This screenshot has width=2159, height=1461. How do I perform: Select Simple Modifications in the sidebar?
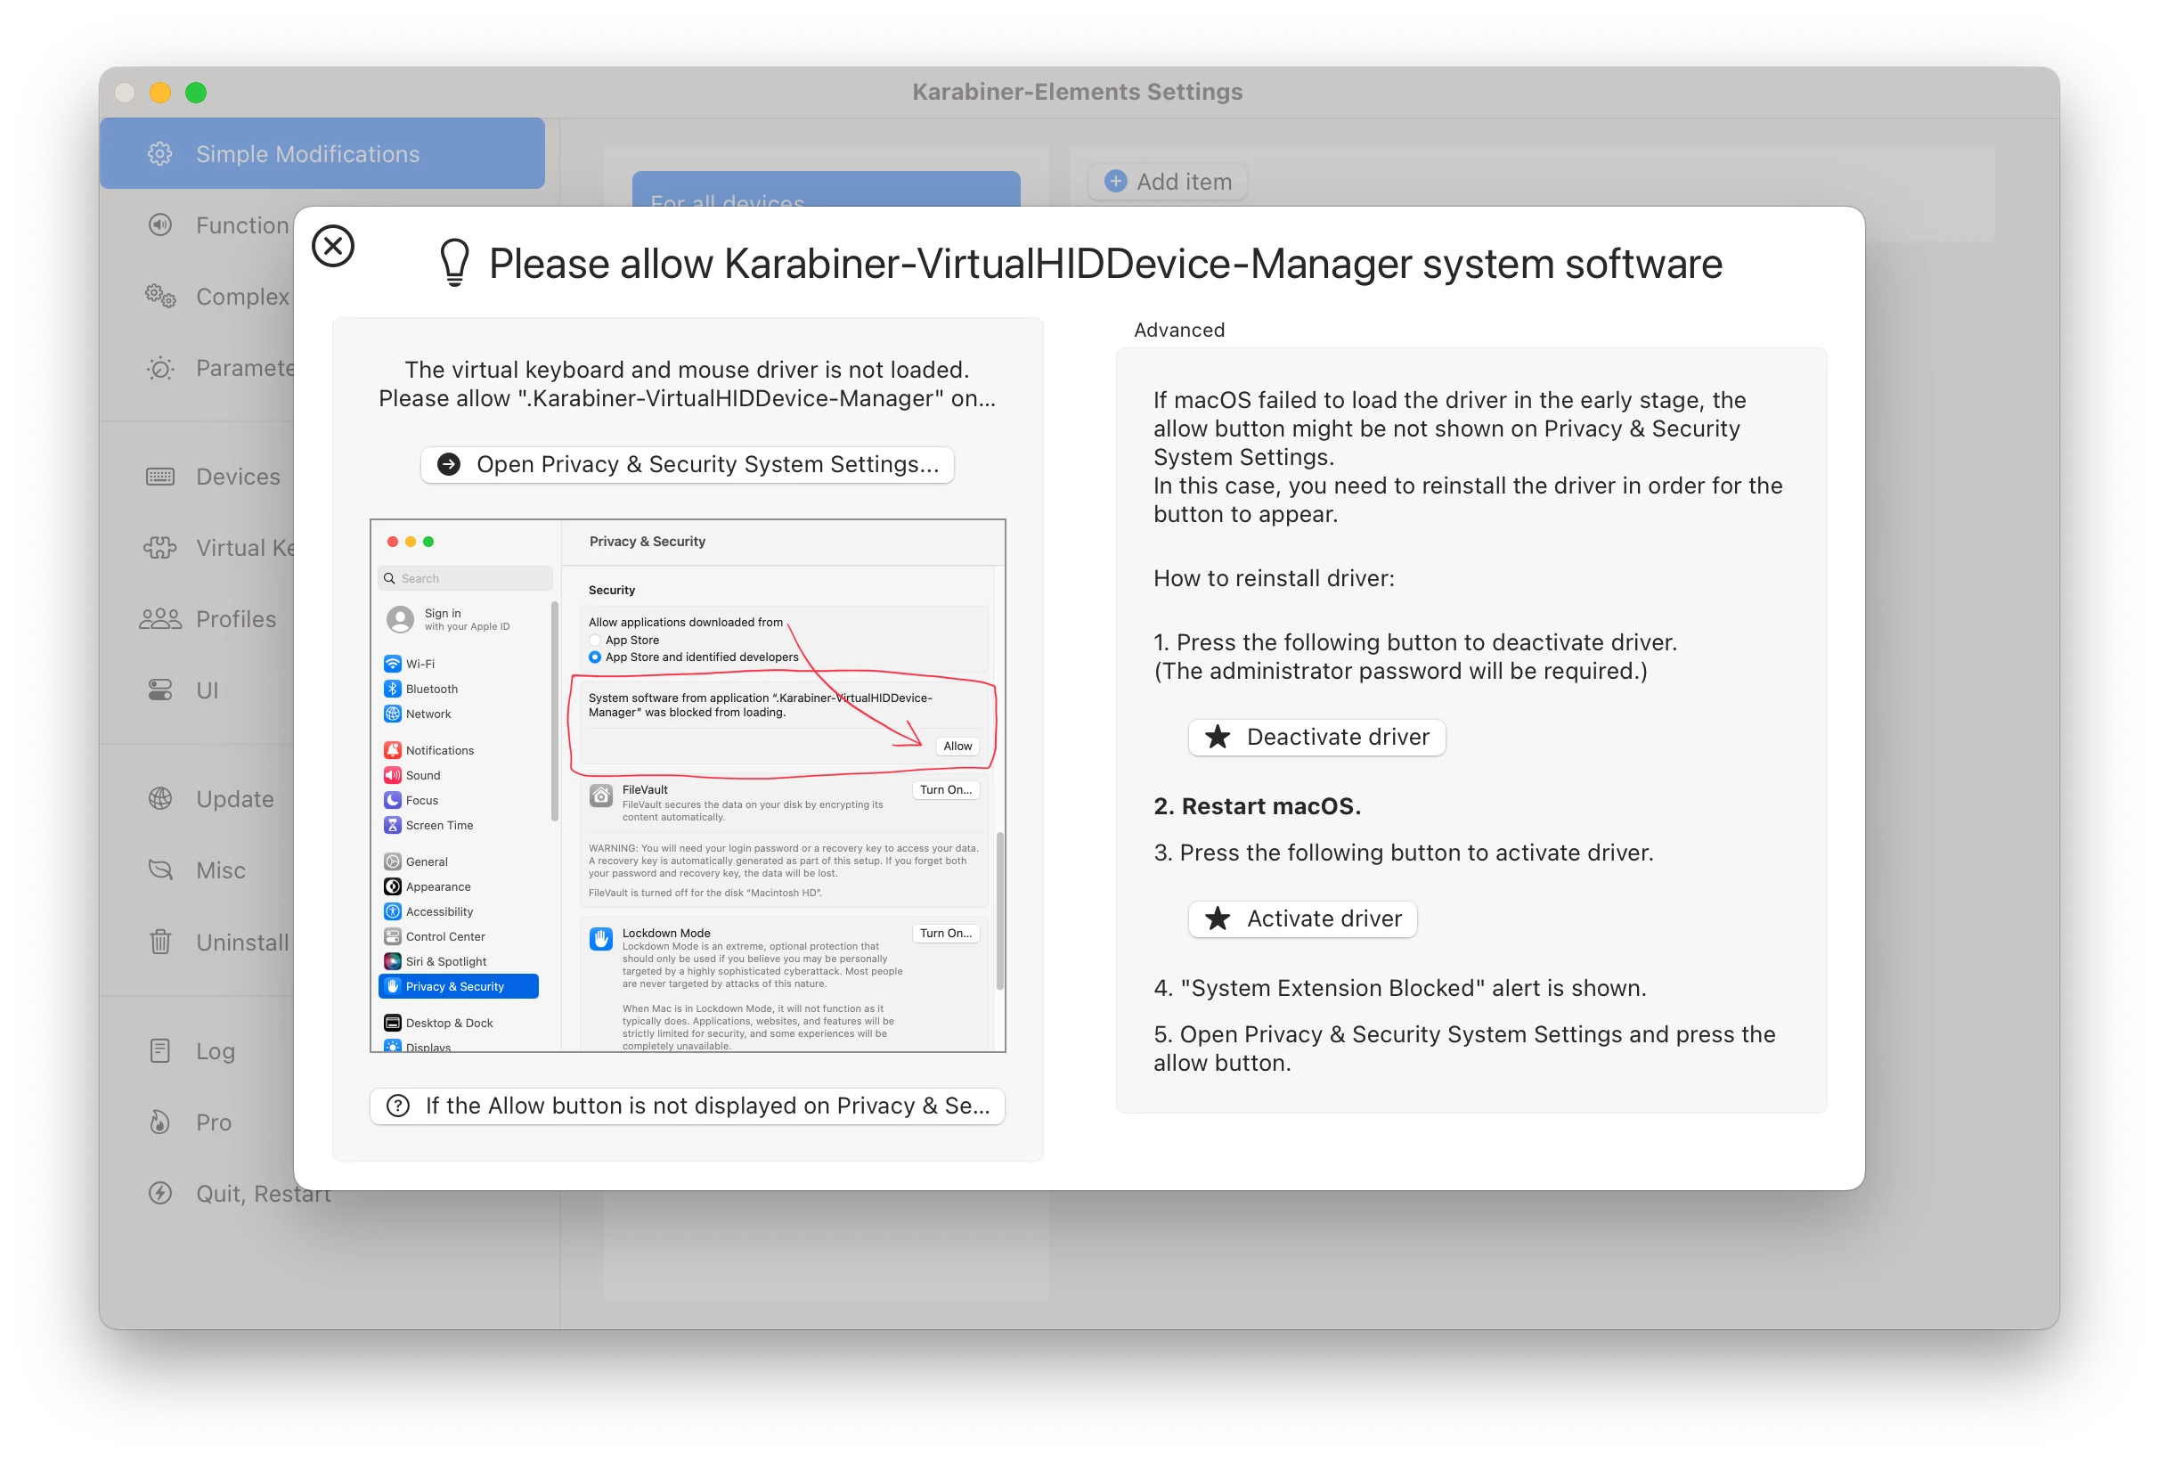(322, 153)
